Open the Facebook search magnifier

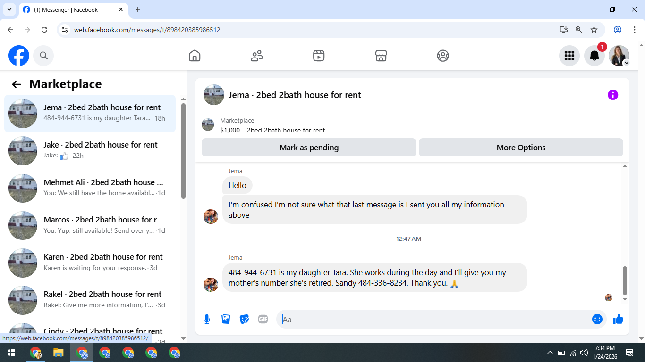[44, 56]
